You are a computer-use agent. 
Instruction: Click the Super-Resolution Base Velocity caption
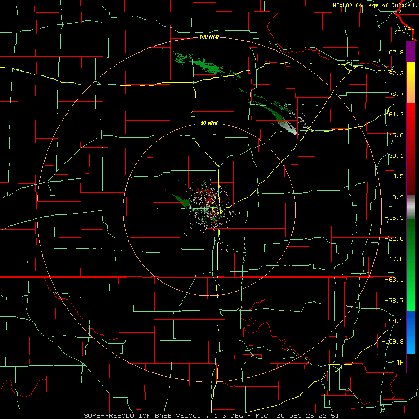point(211,416)
